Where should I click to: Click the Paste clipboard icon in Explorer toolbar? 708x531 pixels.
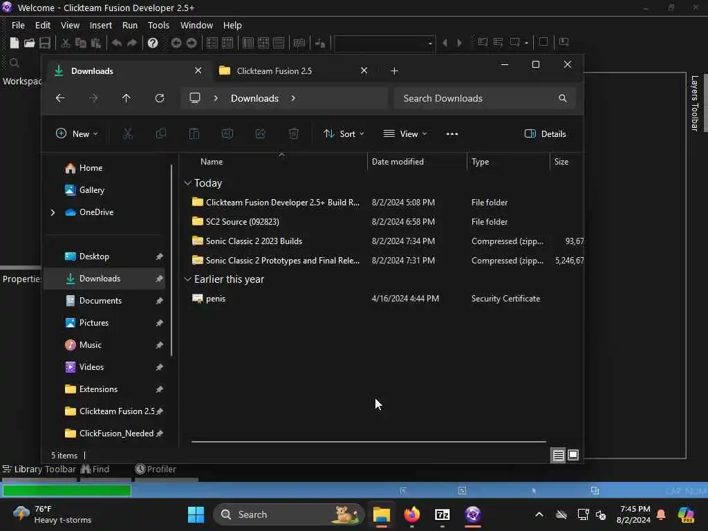point(194,133)
